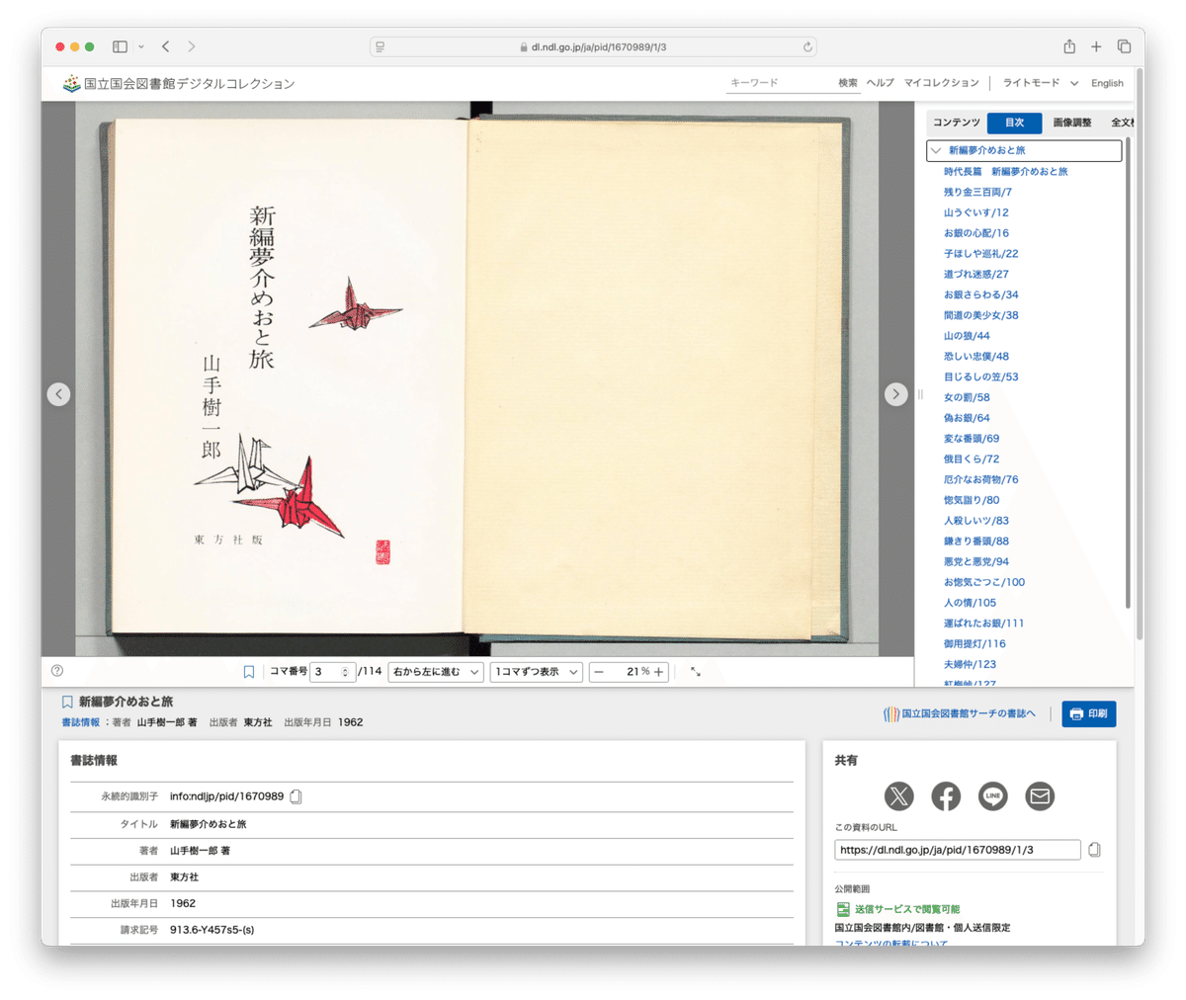Open the ヘルプ menu item

(880, 83)
